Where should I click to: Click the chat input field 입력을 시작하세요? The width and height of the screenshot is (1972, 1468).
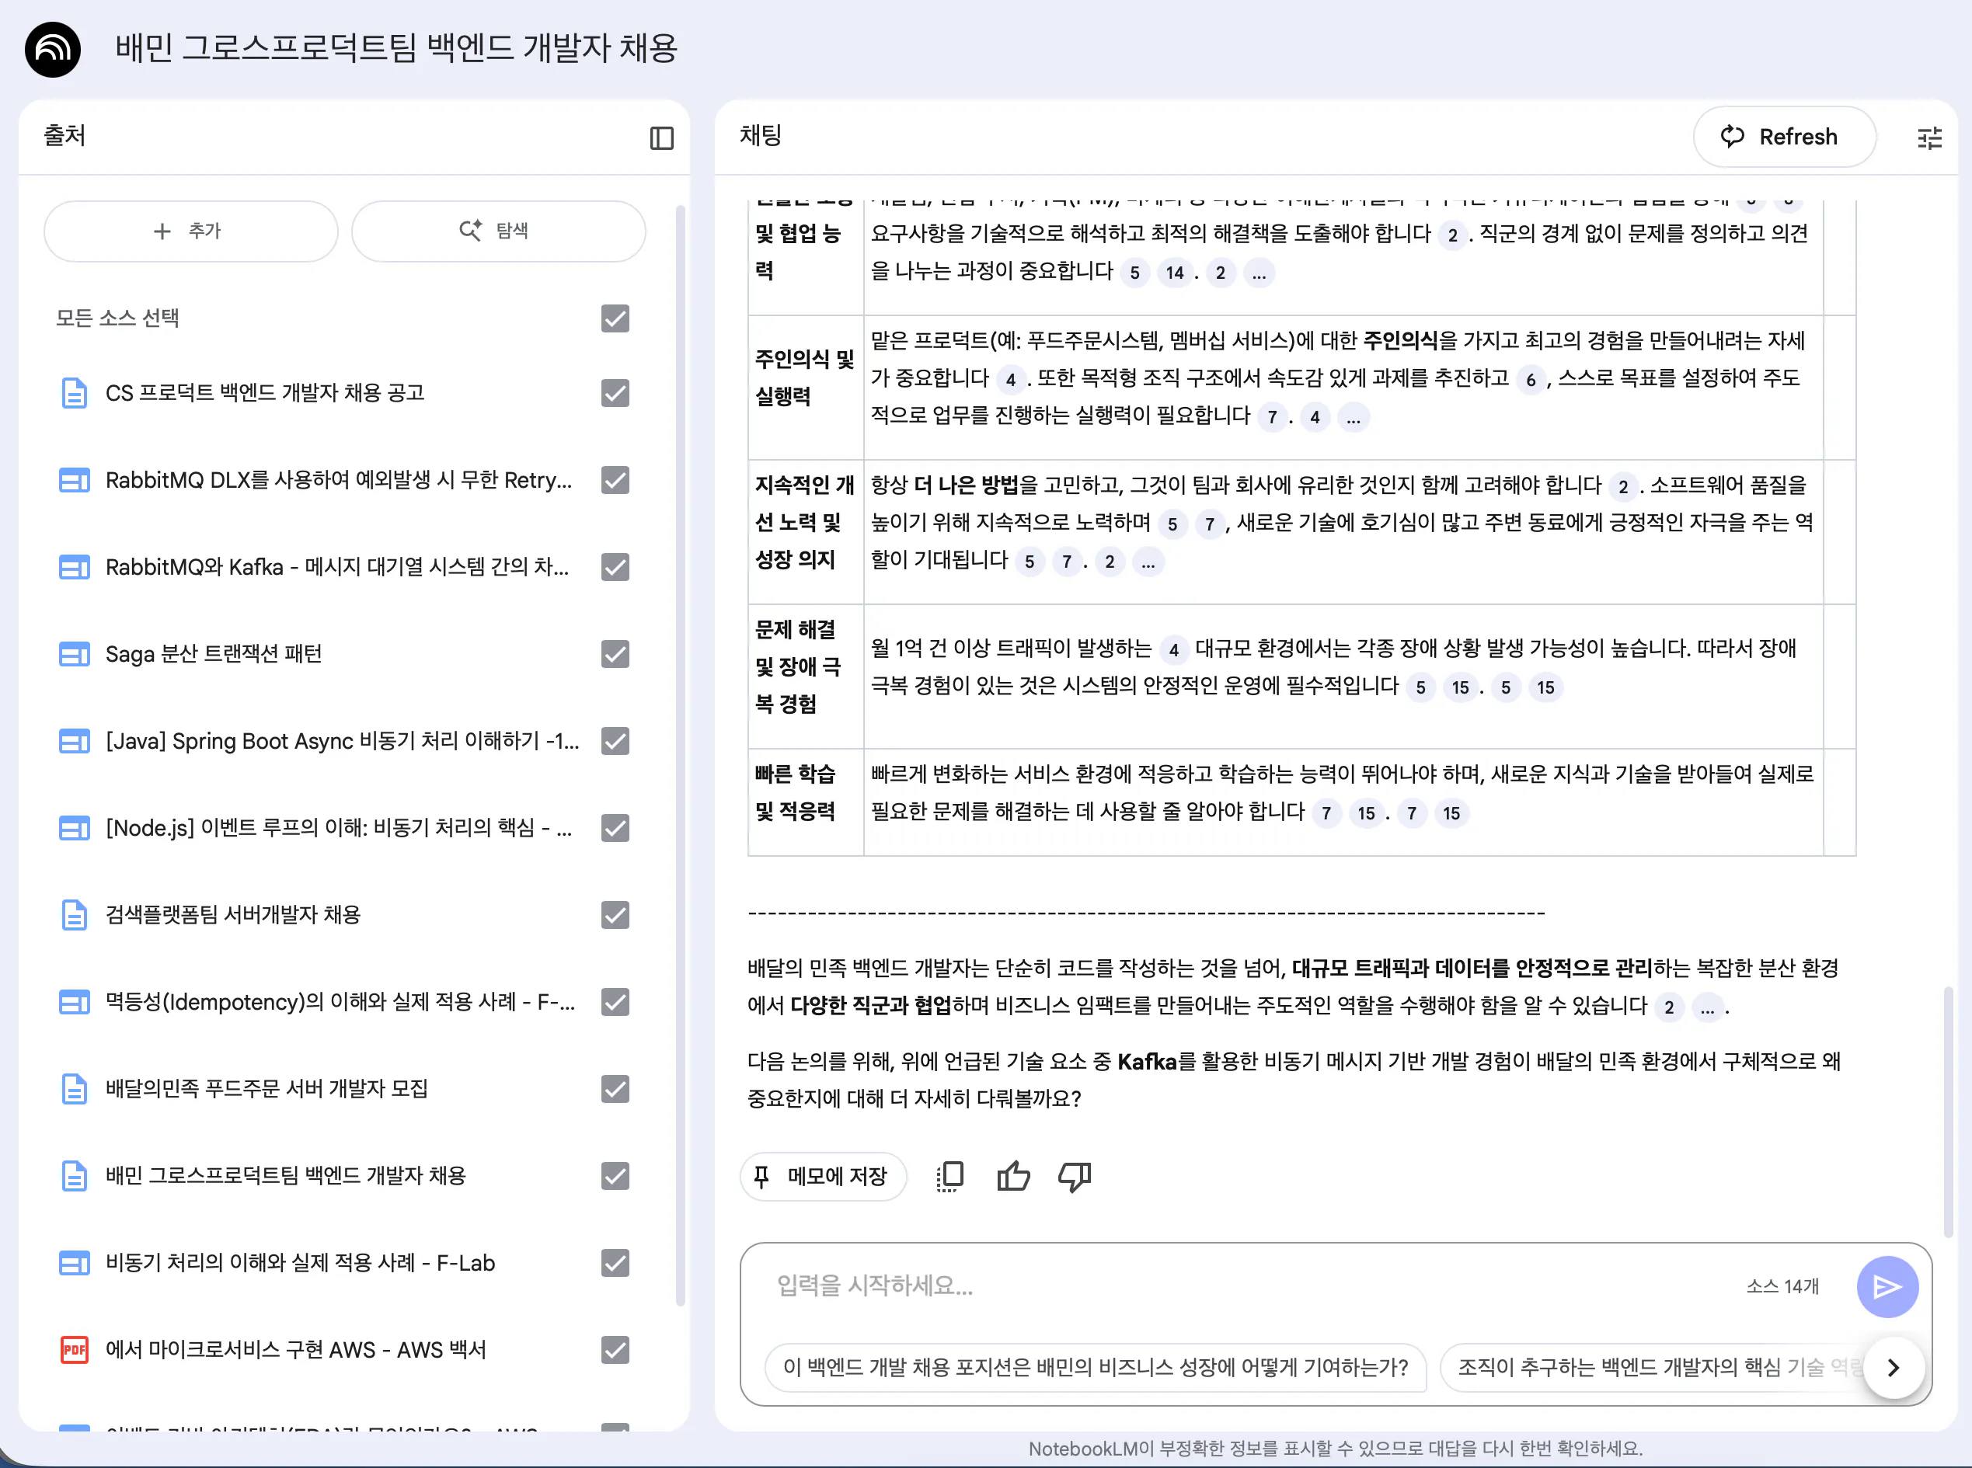(x=1244, y=1285)
